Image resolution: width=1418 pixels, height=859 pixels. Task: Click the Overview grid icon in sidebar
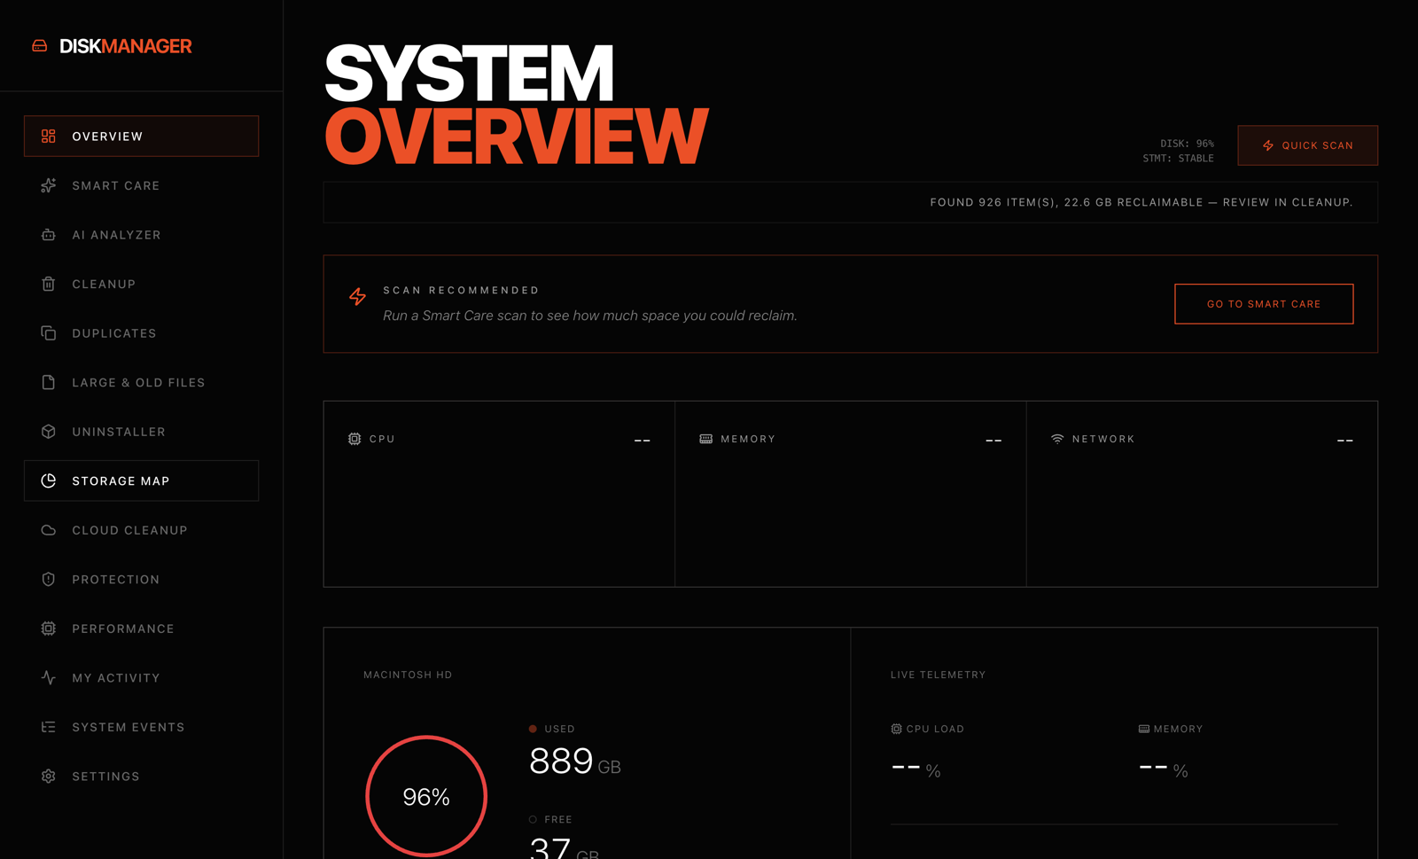click(49, 137)
